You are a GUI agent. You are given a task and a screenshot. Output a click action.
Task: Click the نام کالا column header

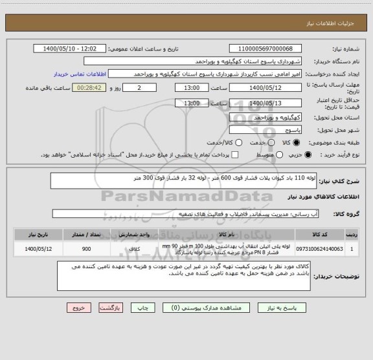point(227,235)
